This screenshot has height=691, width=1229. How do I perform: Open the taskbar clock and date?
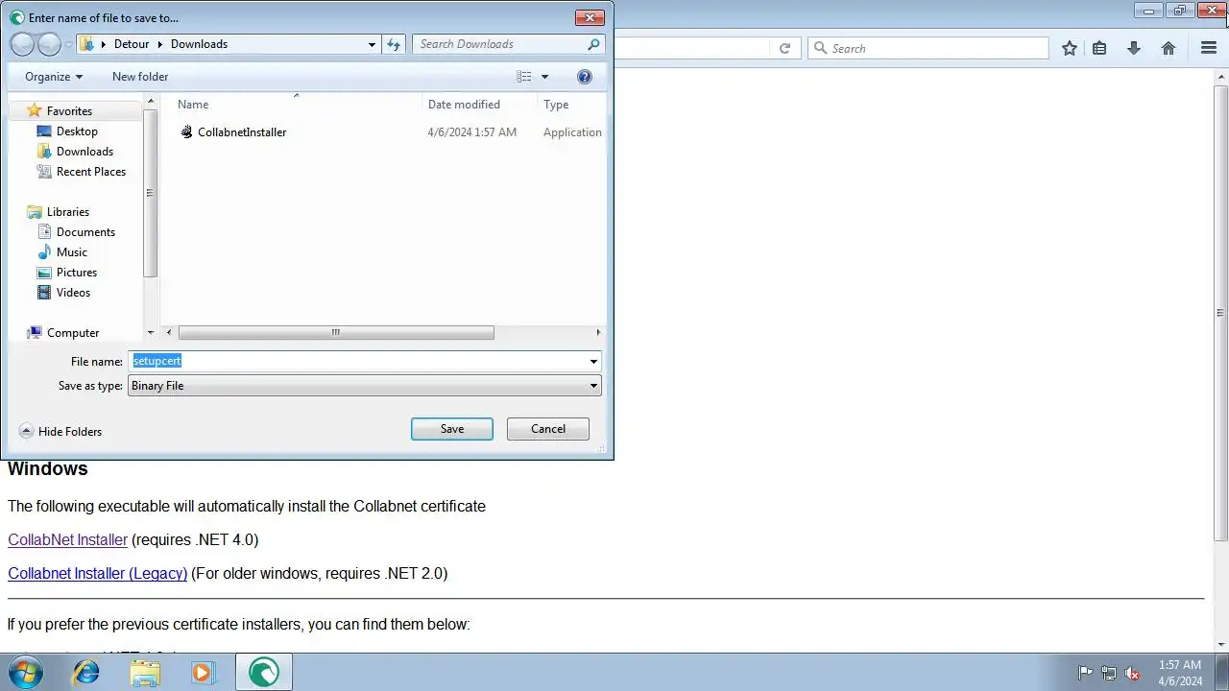coord(1180,673)
